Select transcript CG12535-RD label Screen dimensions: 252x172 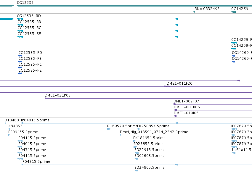tap(29, 16)
